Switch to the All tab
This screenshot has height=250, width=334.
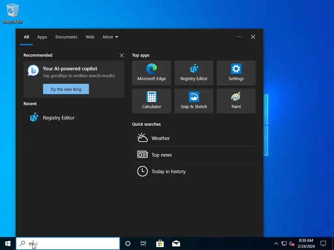pyautogui.click(x=26, y=37)
